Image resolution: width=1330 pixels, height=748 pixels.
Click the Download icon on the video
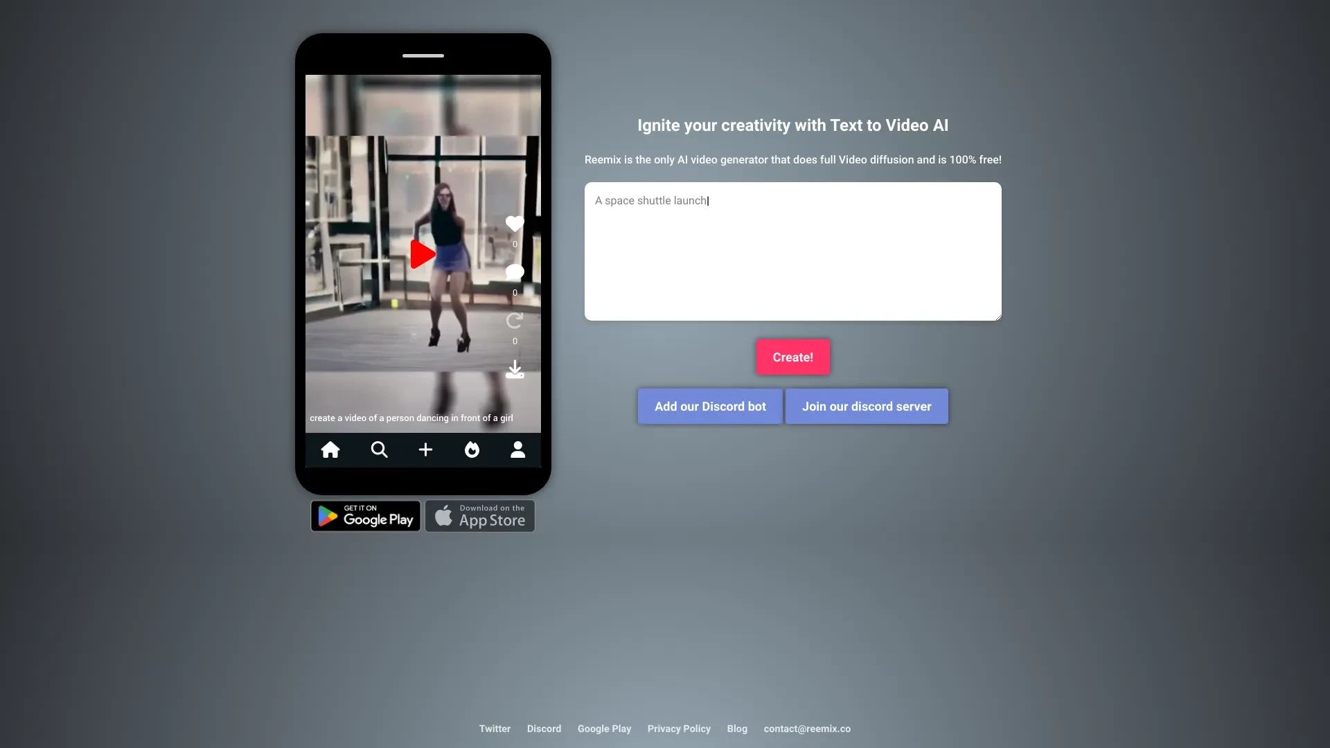pyautogui.click(x=514, y=369)
